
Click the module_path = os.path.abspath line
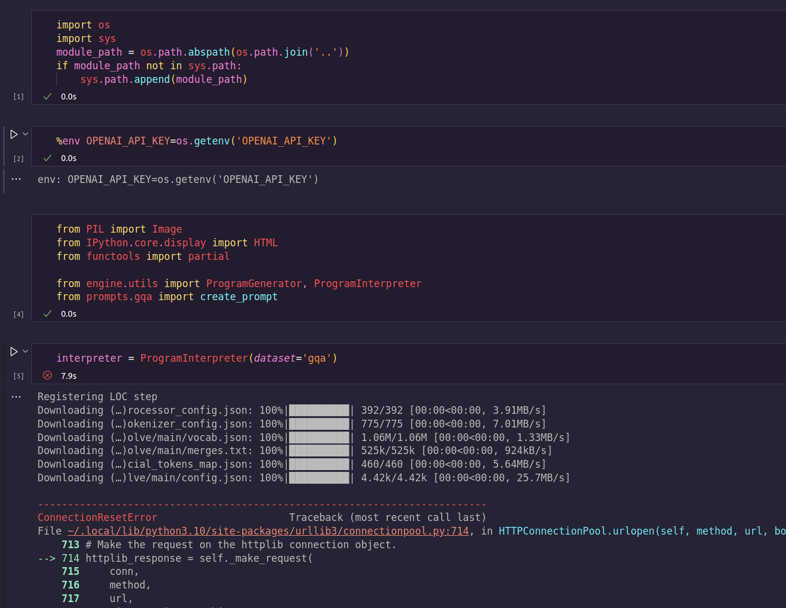coord(203,52)
